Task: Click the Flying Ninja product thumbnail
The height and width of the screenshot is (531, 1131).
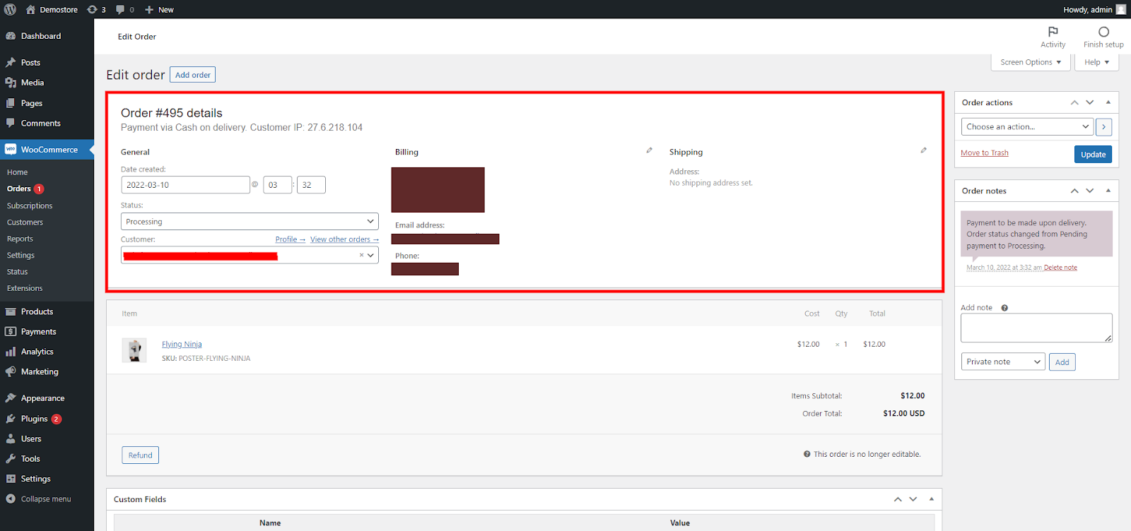Action: pyautogui.click(x=134, y=350)
